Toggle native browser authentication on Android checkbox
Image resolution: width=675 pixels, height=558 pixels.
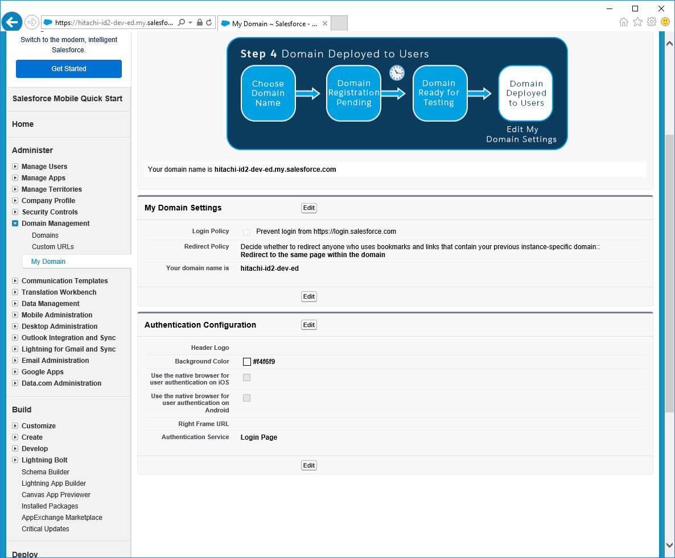246,398
